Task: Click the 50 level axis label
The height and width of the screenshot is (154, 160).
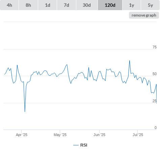Action: (155, 74)
